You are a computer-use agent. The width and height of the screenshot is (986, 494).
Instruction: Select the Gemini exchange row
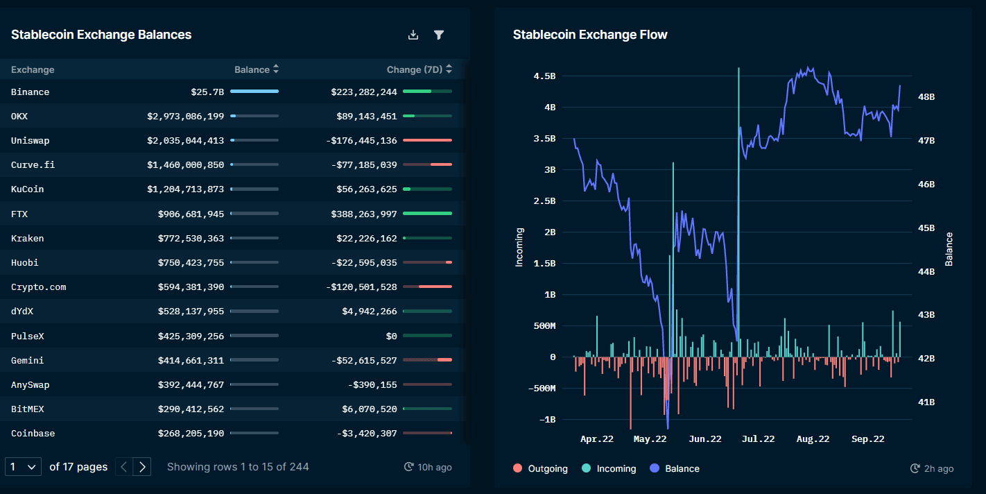click(232, 360)
